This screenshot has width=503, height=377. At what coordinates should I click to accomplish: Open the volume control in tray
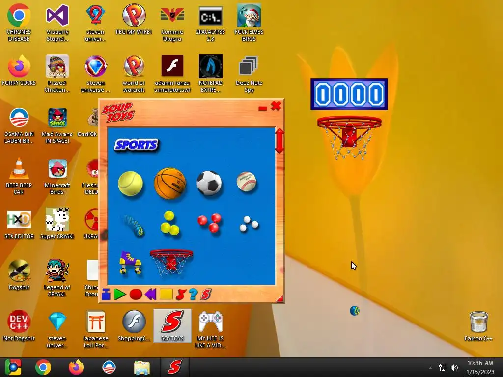pyautogui.click(x=454, y=368)
